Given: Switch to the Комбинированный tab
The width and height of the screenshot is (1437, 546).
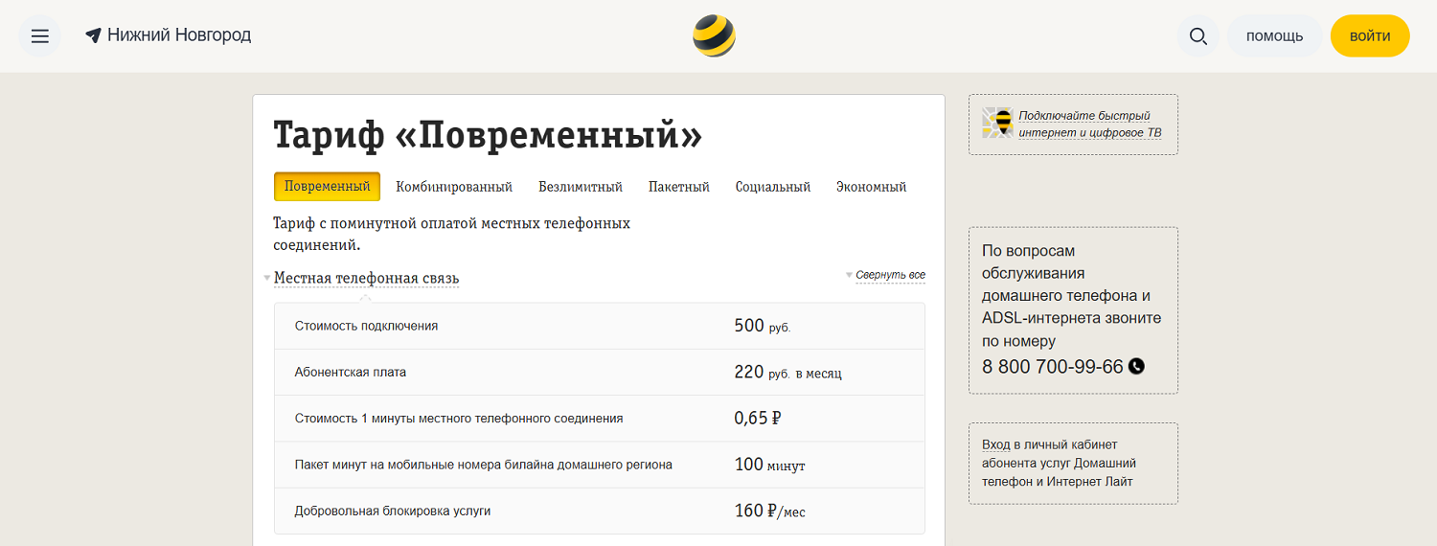Looking at the screenshot, I should click(454, 187).
